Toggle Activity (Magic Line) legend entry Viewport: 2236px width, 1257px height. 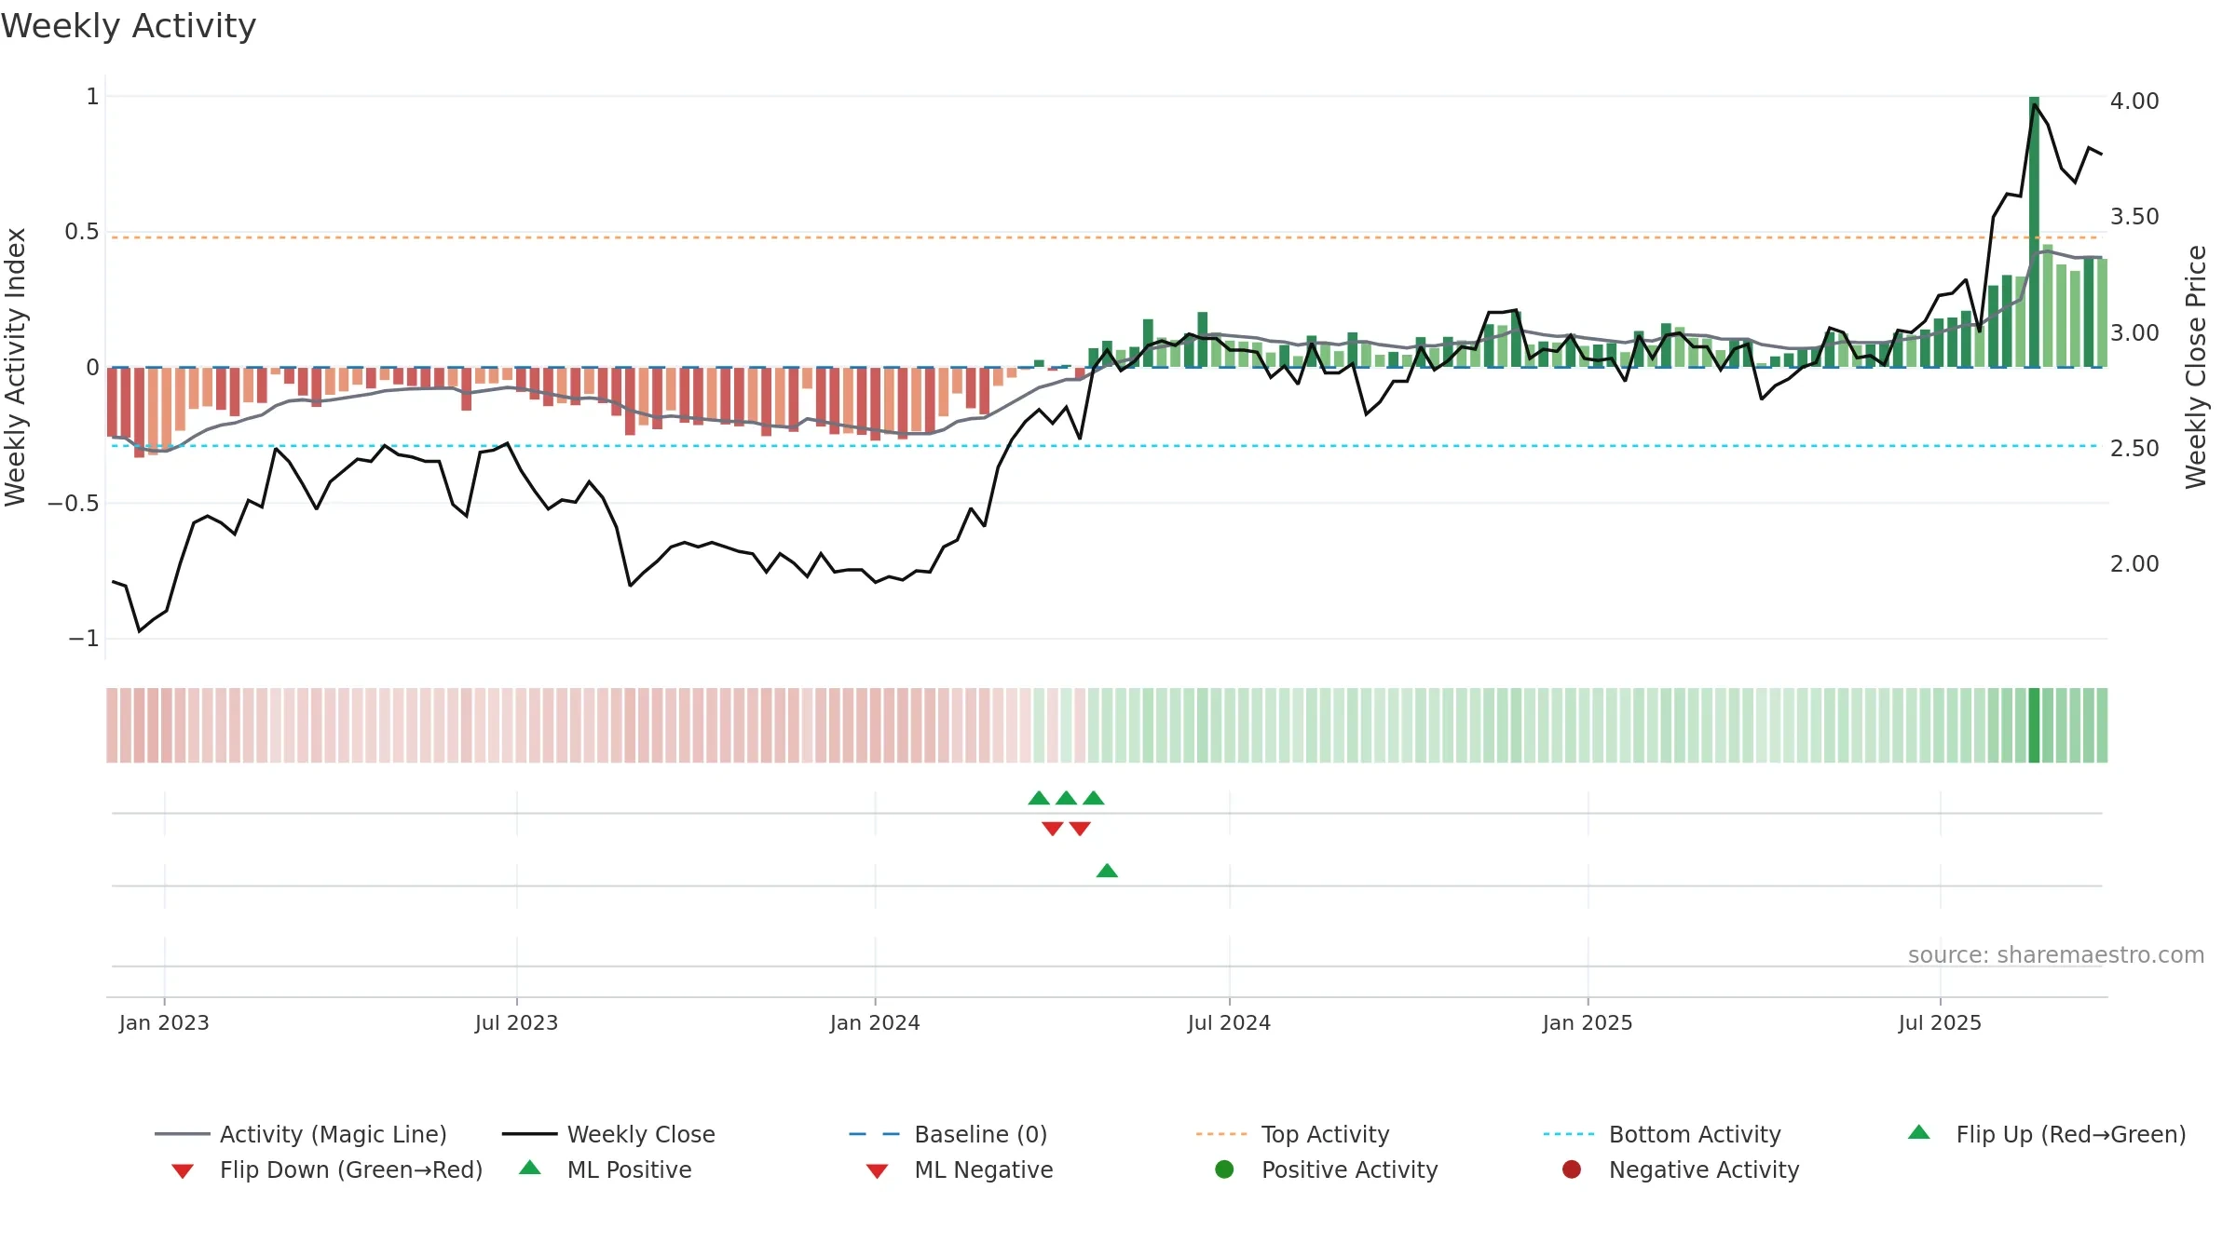point(301,1134)
